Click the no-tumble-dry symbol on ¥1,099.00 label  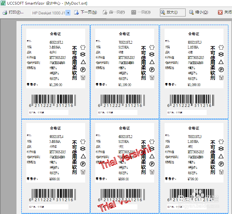[221, 54]
